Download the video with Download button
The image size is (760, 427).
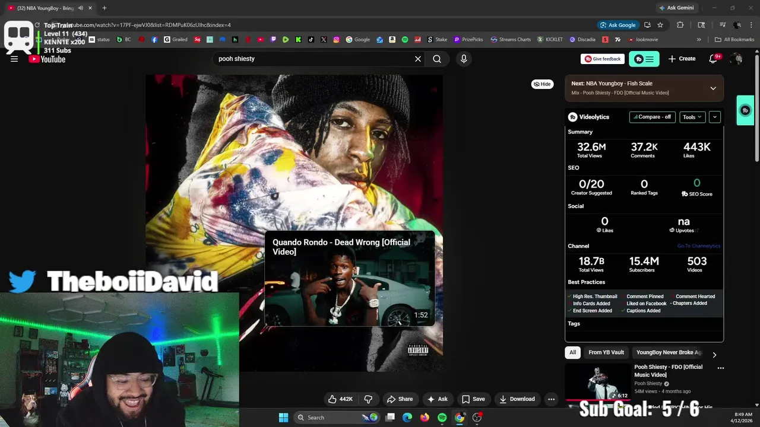pos(517,399)
